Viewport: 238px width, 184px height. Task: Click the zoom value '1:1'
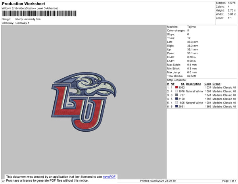click(x=230, y=18)
